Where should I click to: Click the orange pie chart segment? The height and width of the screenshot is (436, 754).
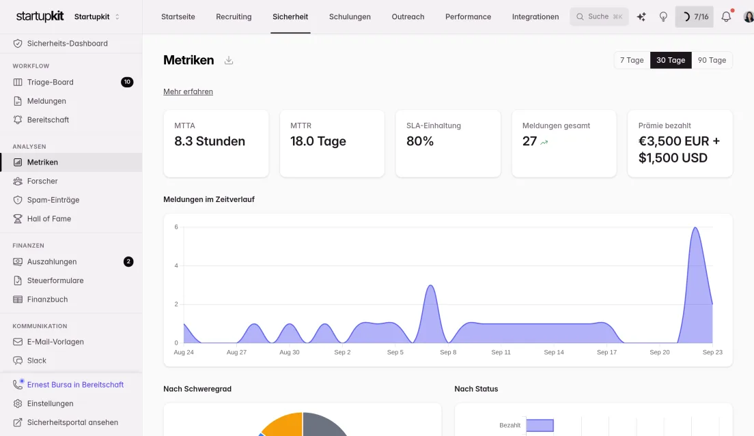pos(283,424)
